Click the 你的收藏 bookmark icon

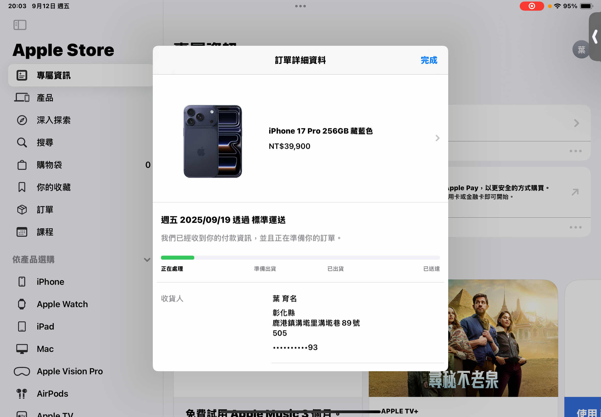[22, 187]
